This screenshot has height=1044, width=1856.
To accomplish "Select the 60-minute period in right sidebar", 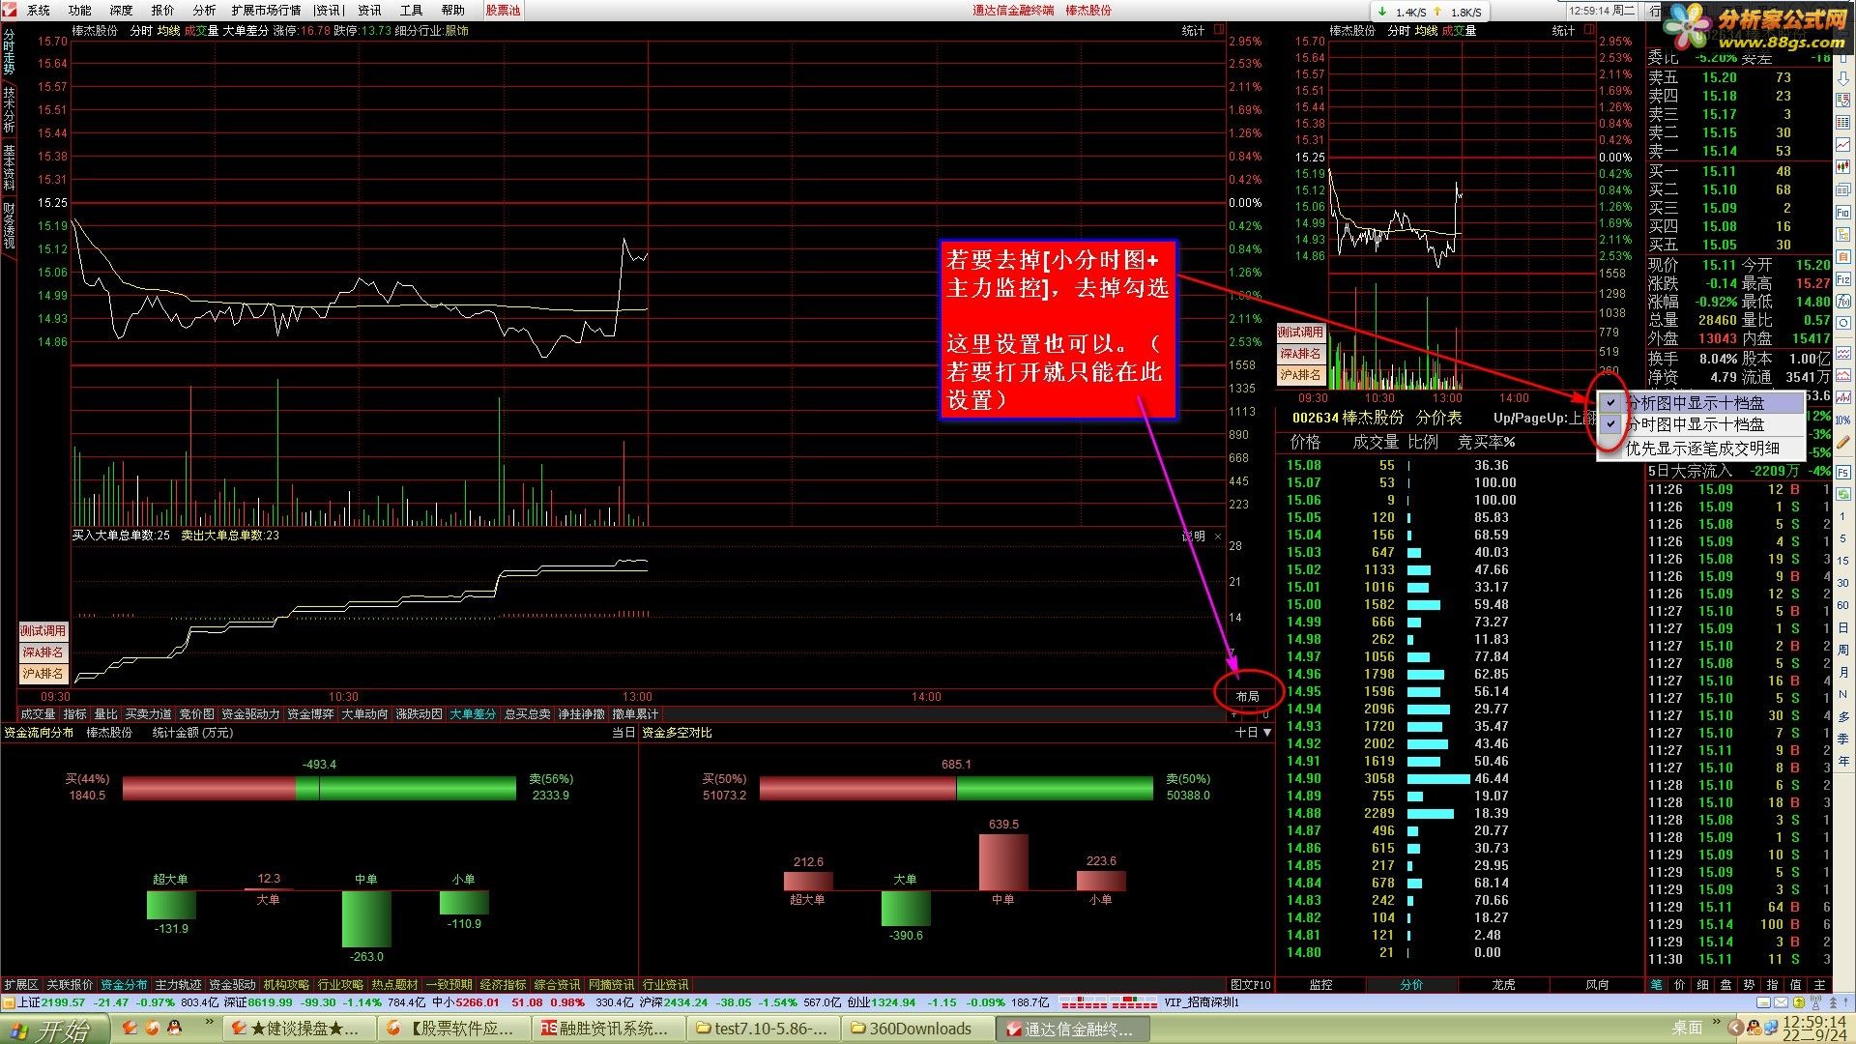I will click(1843, 605).
